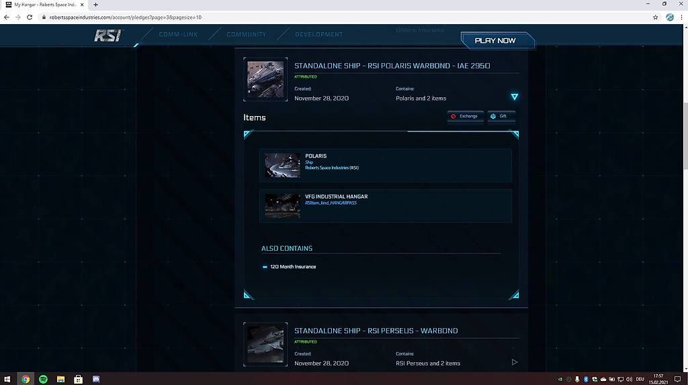688x385 pixels.
Task: Open the Chrome three-dot menu
Action: (x=681, y=17)
